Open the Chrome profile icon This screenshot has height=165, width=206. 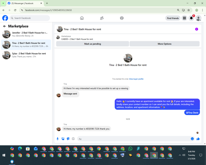pos(197,10)
